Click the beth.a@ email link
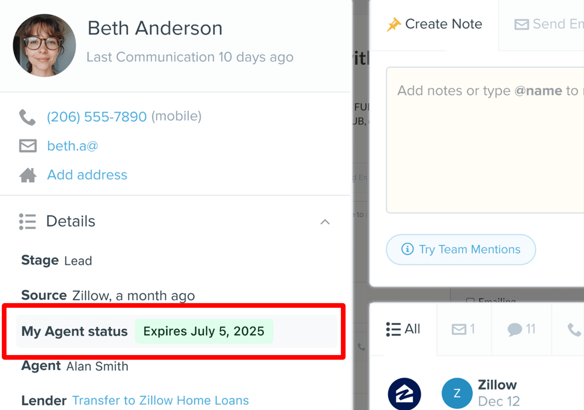 (73, 146)
